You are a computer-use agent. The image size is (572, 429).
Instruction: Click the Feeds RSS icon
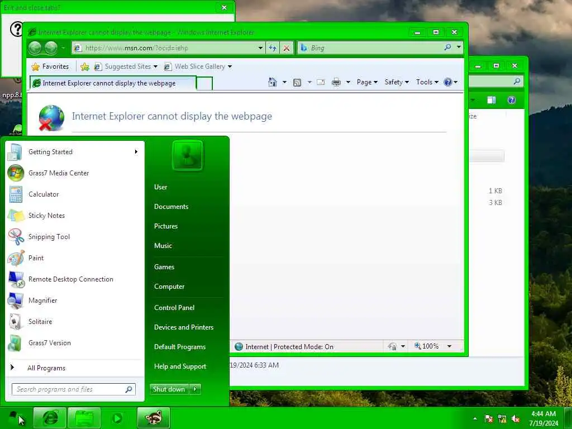(x=297, y=83)
